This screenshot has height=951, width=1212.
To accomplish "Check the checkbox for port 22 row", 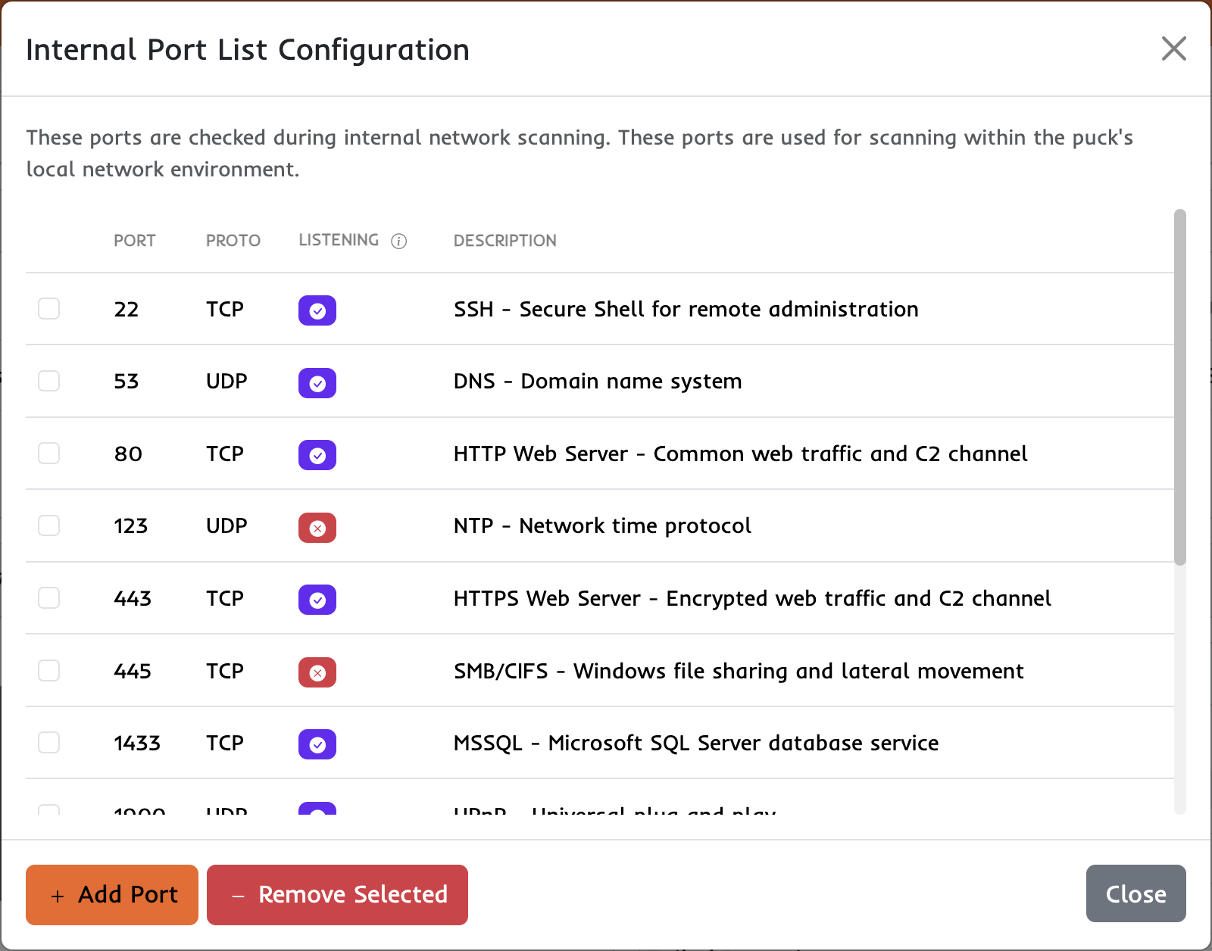I will 48,309.
